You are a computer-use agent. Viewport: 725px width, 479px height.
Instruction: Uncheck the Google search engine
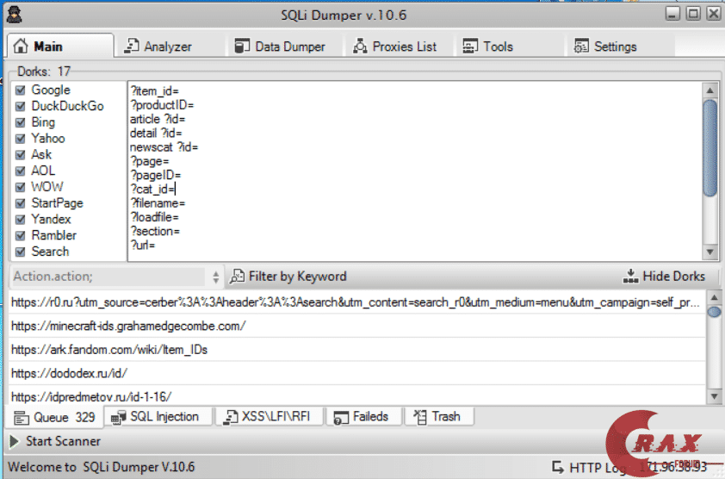click(x=20, y=90)
